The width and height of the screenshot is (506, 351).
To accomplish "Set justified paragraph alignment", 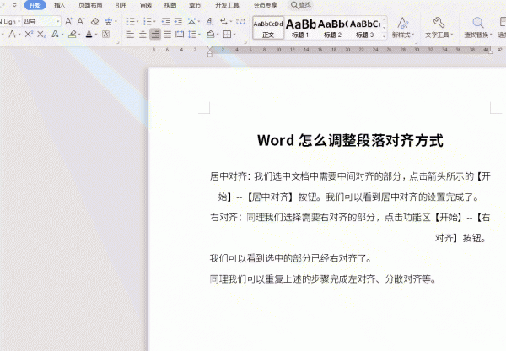I will (x=167, y=35).
